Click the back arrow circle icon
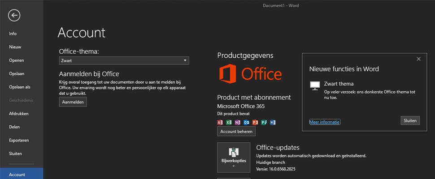435x179 pixels. click(x=14, y=15)
